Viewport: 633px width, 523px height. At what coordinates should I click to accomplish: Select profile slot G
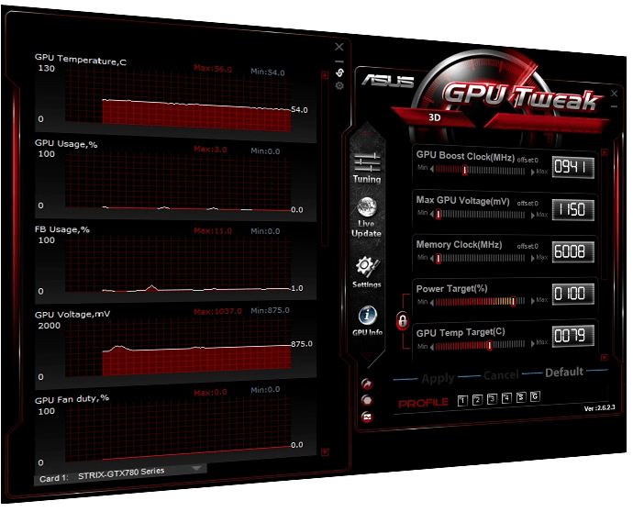click(x=535, y=396)
